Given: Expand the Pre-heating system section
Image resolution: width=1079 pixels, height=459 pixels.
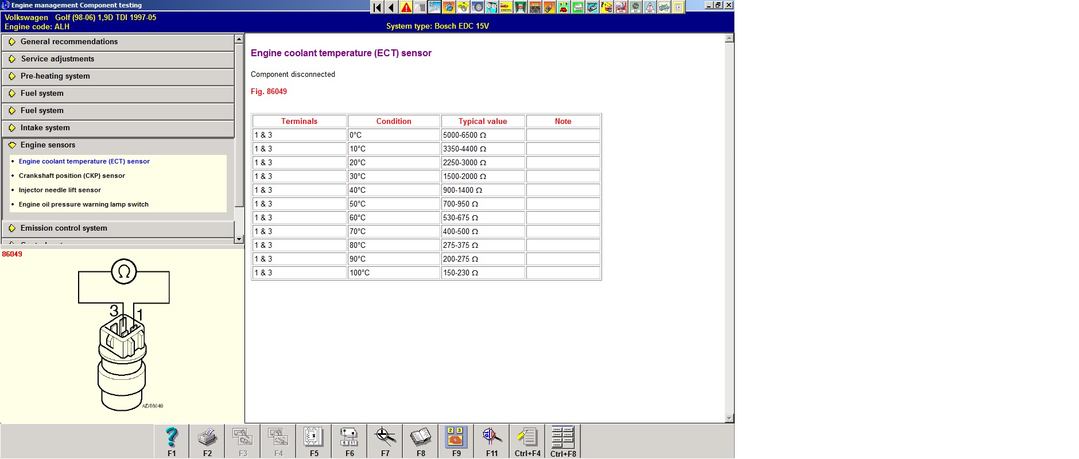Looking at the screenshot, I should (x=55, y=76).
